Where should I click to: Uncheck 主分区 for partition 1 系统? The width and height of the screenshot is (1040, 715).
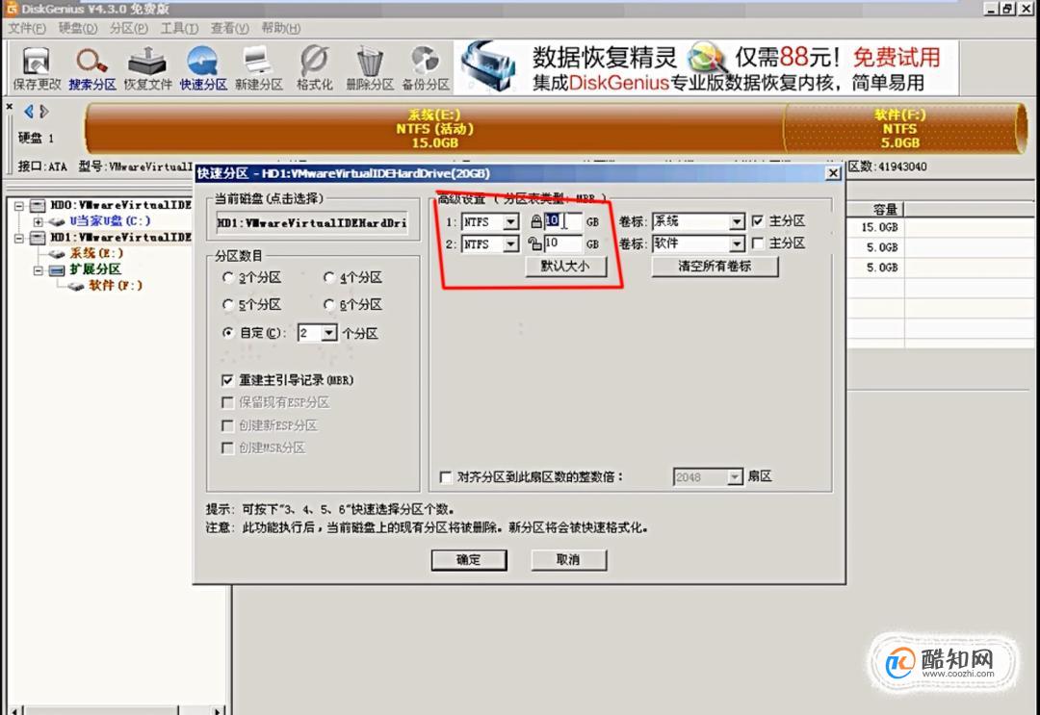[758, 220]
